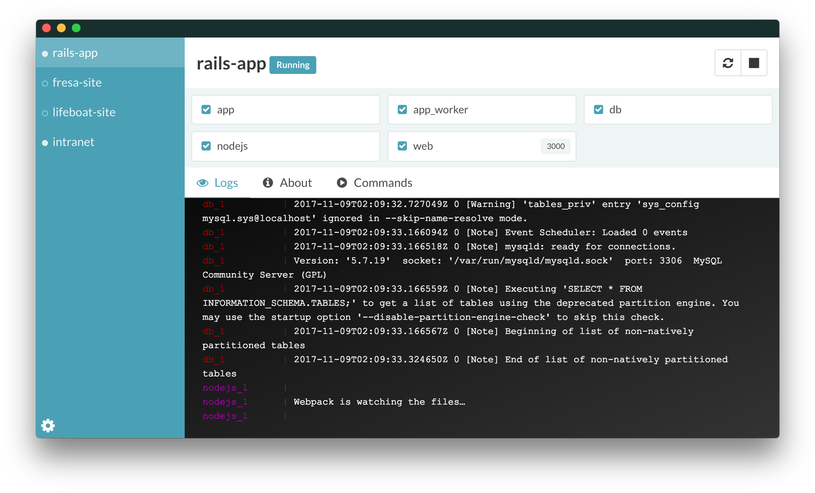Open settings via the gear icon
815x493 pixels.
pyautogui.click(x=48, y=425)
